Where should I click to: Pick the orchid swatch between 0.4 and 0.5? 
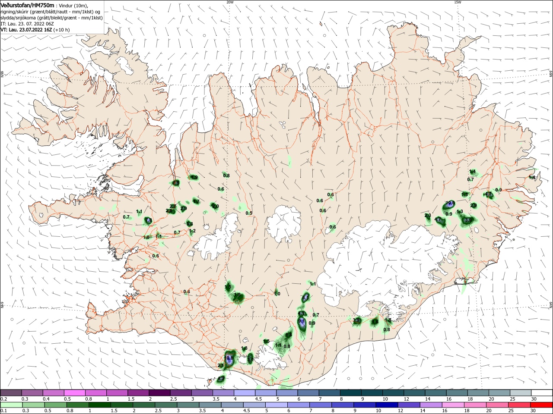(x=53, y=393)
